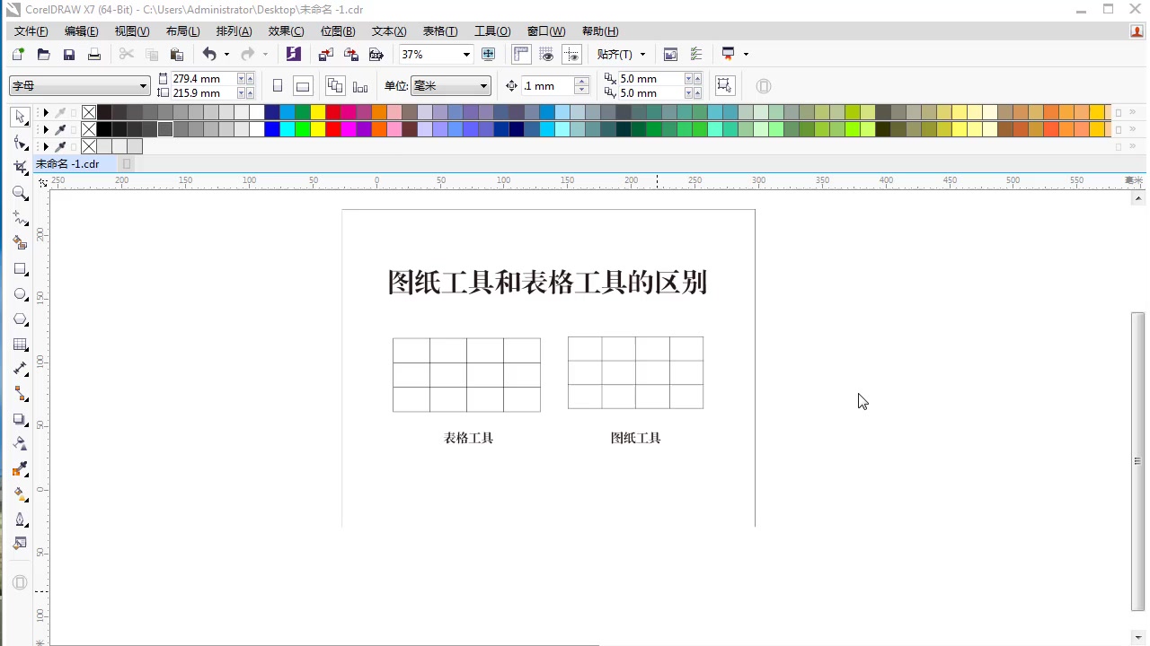Open the 视图(V) menu
Screen dimensions: 1150x646
132,31
